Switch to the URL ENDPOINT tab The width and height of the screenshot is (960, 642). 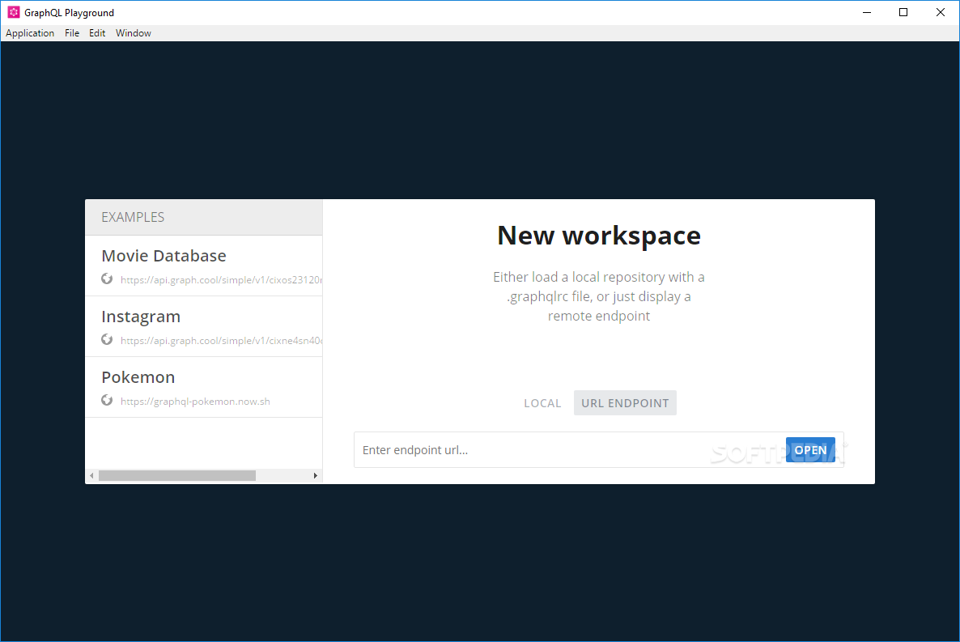click(x=625, y=403)
